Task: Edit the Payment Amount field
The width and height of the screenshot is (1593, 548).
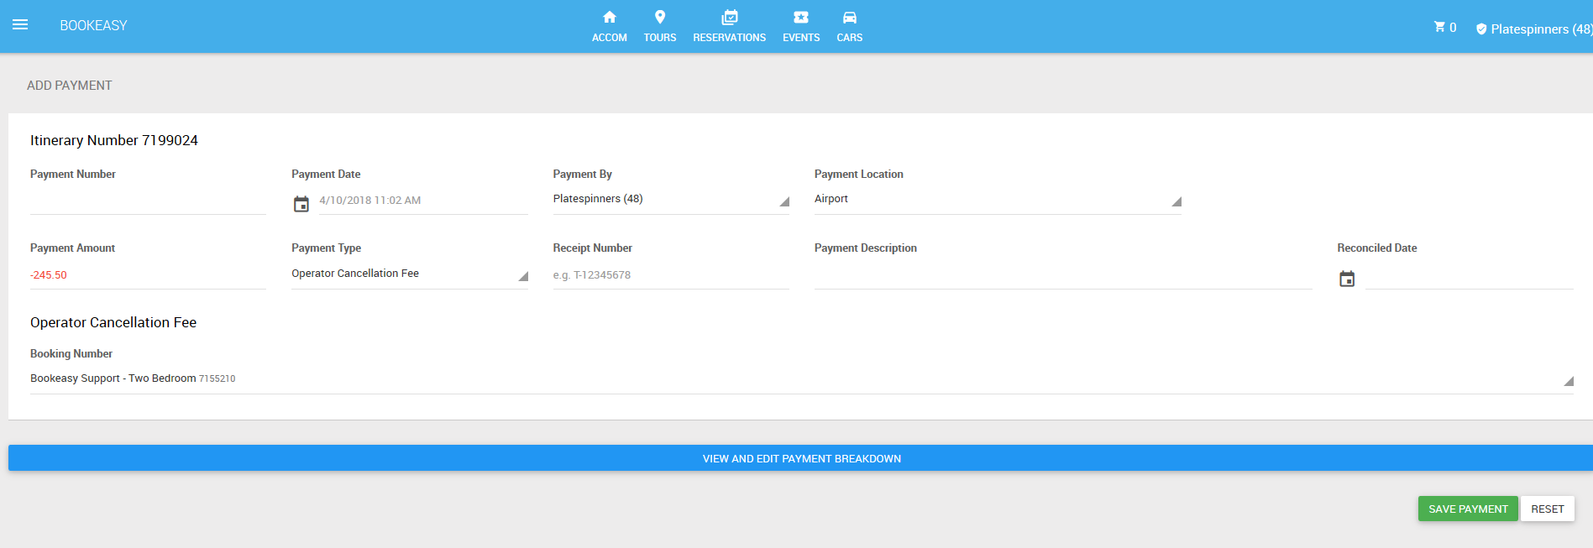Action: pos(148,275)
